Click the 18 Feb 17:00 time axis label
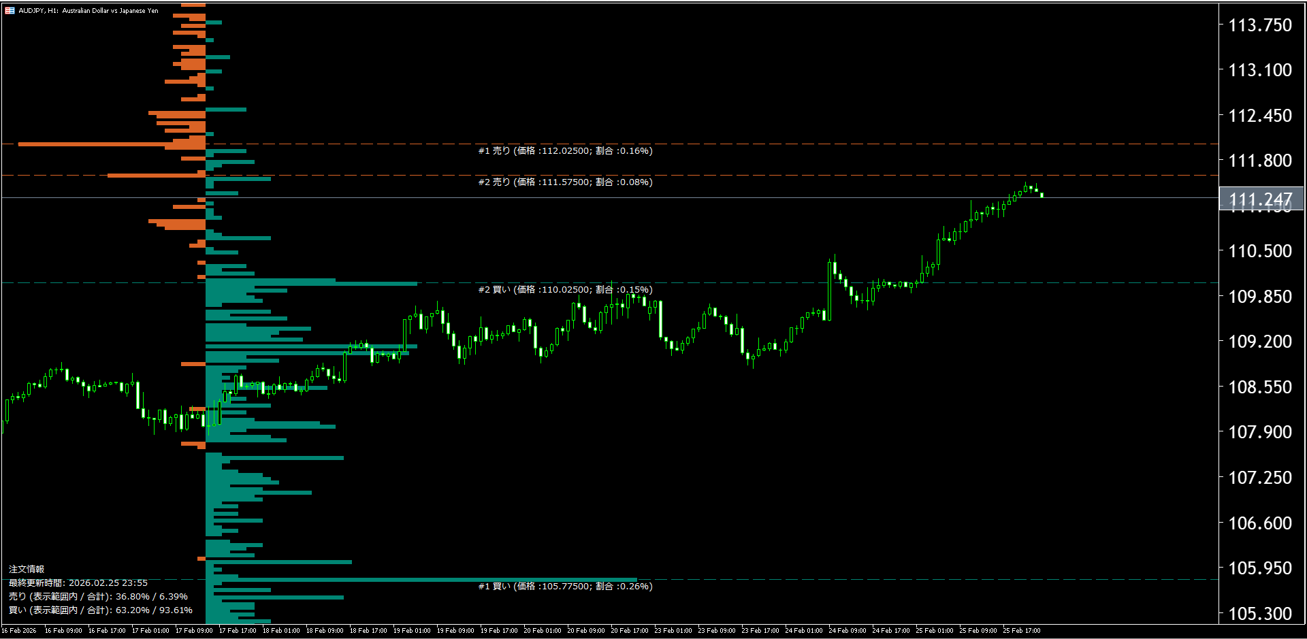The height and width of the screenshot is (639, 1307). [368, 631]
